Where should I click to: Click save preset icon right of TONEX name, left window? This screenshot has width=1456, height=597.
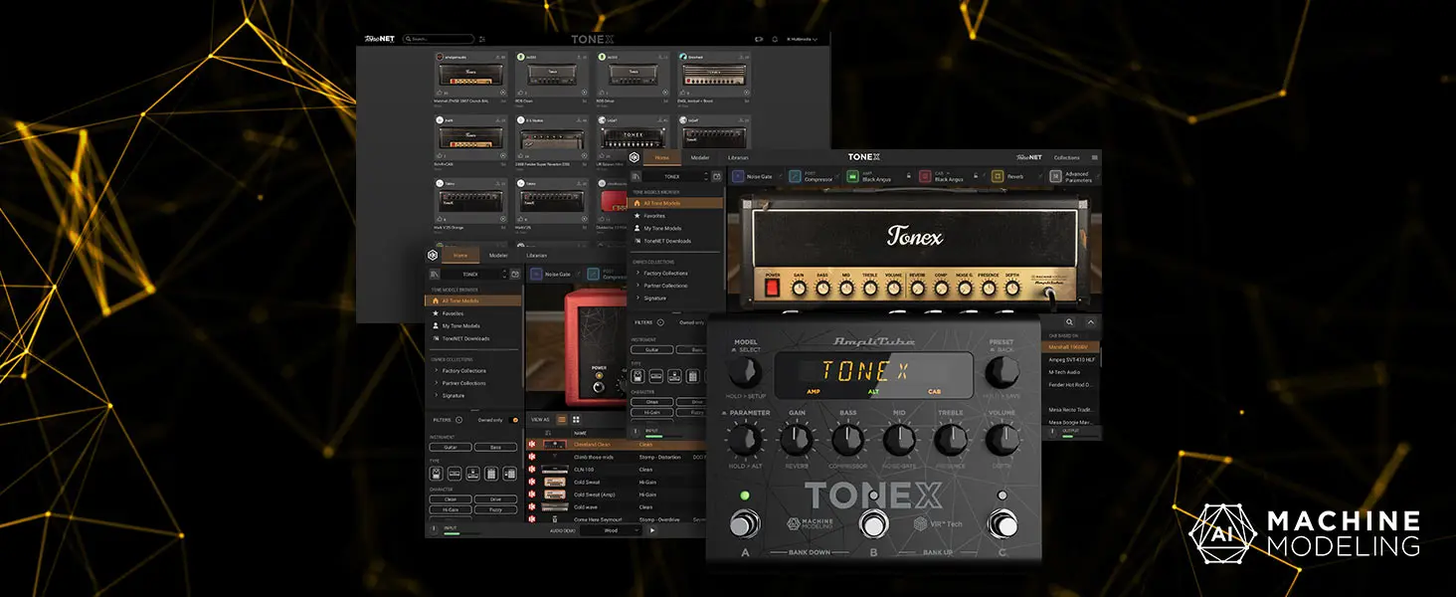click(515, 274)
